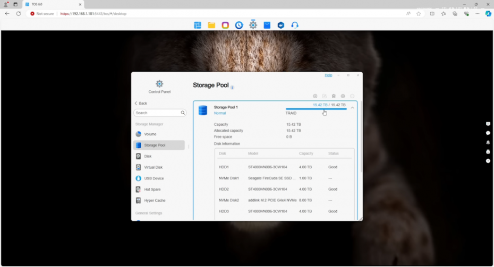Open the question mark help icon on right edge
Viewport: 494px width, 267px height.
click(x=488, y=161)
